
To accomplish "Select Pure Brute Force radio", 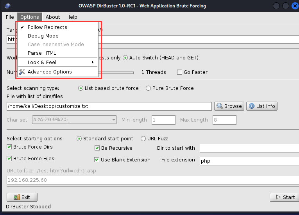I will [148, 88].
